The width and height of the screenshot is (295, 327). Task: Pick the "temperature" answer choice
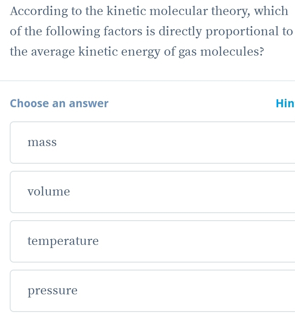pos(152,241)
